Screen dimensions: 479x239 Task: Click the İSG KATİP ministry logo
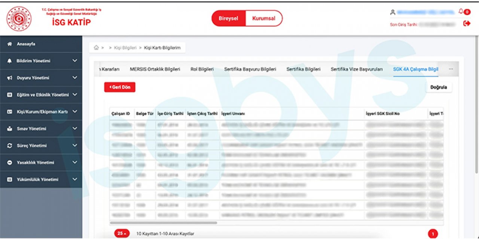(x=19, y=19)
